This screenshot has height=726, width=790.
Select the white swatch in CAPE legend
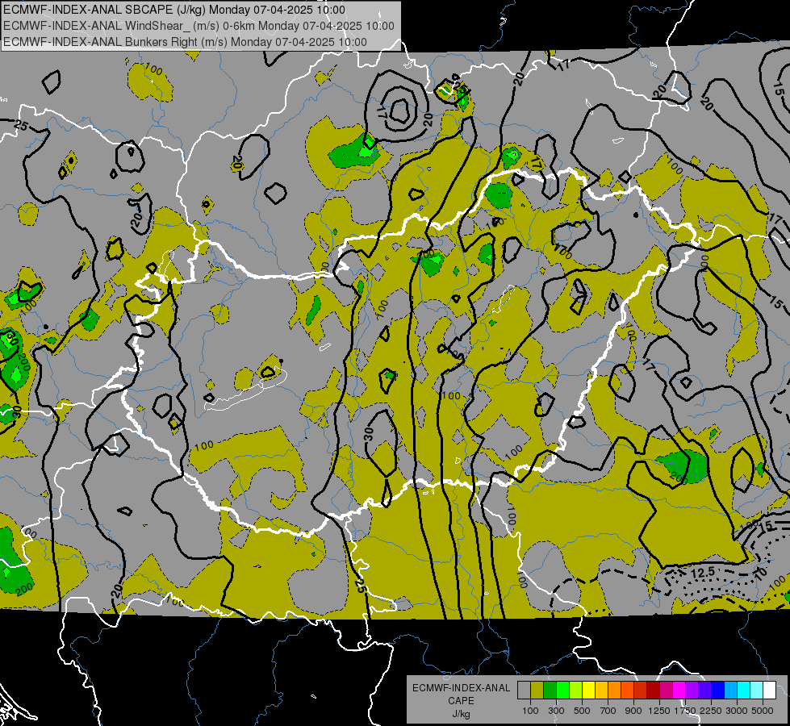[x=769, y=691]
